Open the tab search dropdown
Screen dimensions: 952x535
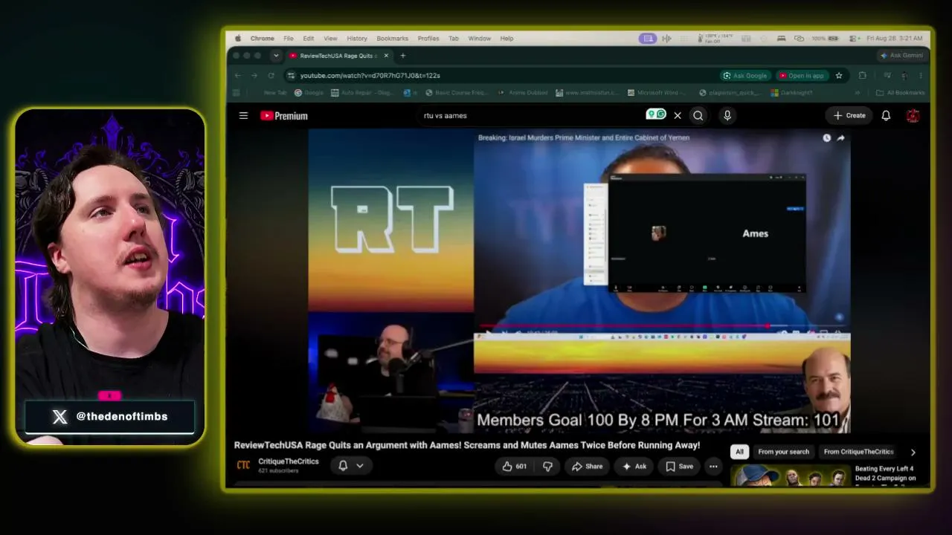coord(276,56)
